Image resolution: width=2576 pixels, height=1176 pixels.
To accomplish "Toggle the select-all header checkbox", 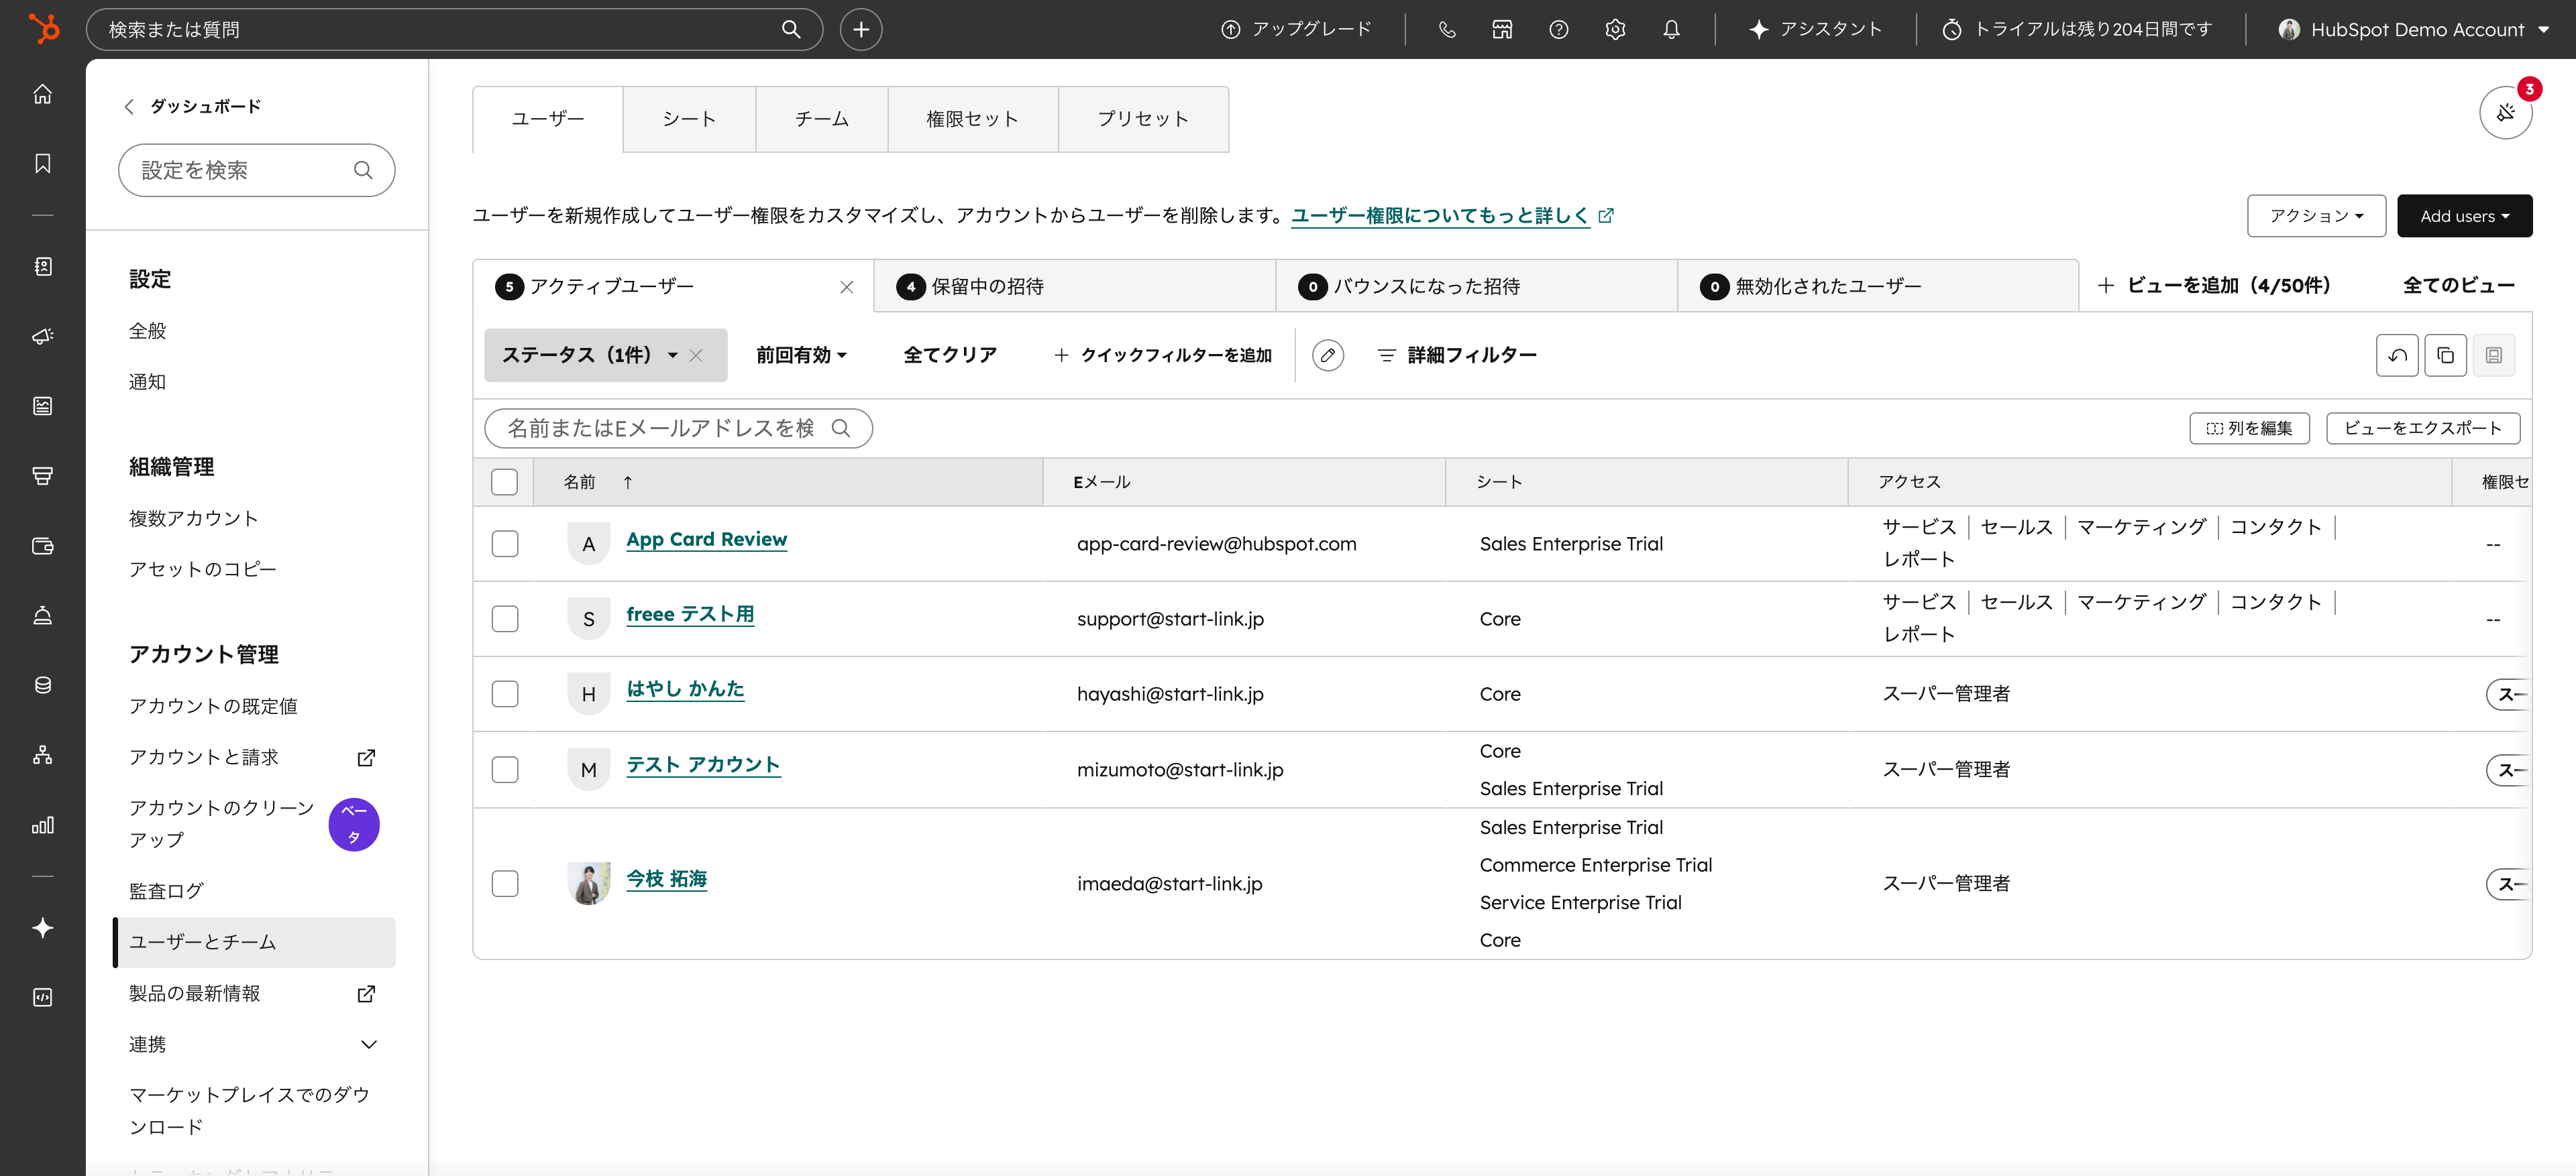I will [505, 481].
